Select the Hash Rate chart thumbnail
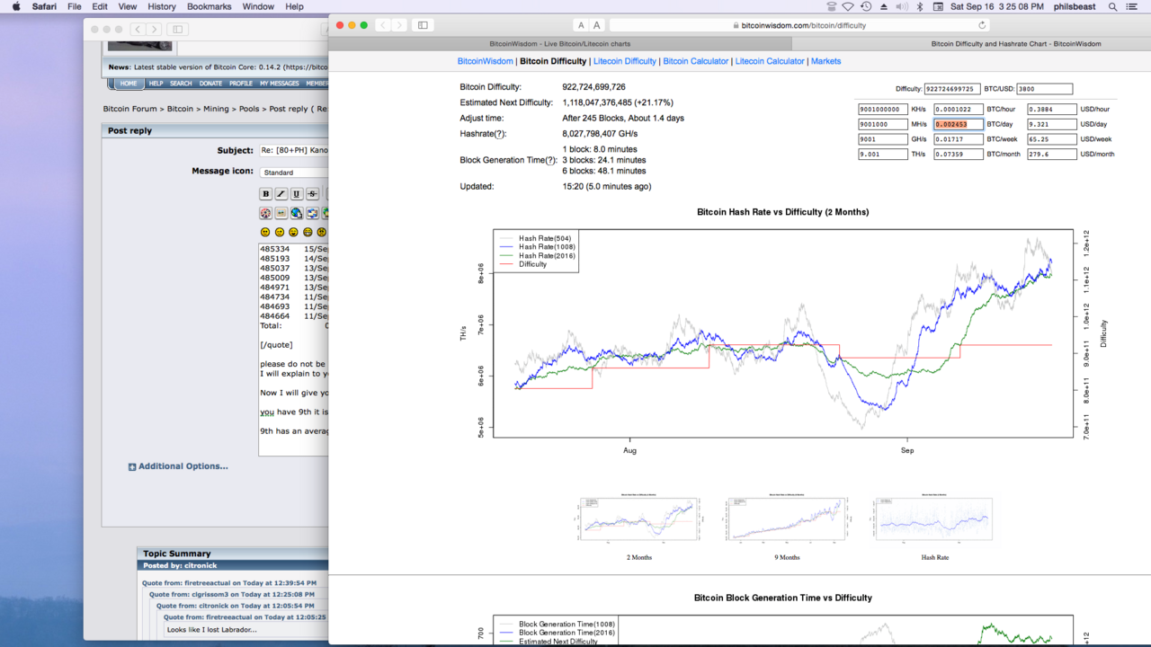Screen dimensions: 1151x647 click(x=934, y=519)
